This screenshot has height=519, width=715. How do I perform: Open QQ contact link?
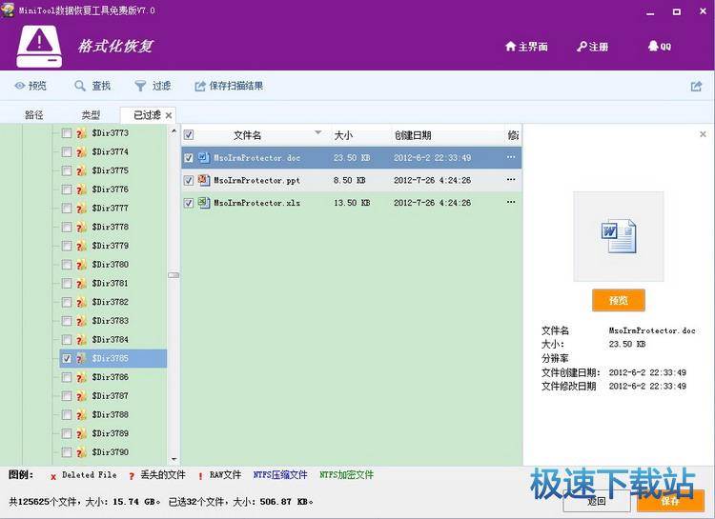(x=660, y=46)
